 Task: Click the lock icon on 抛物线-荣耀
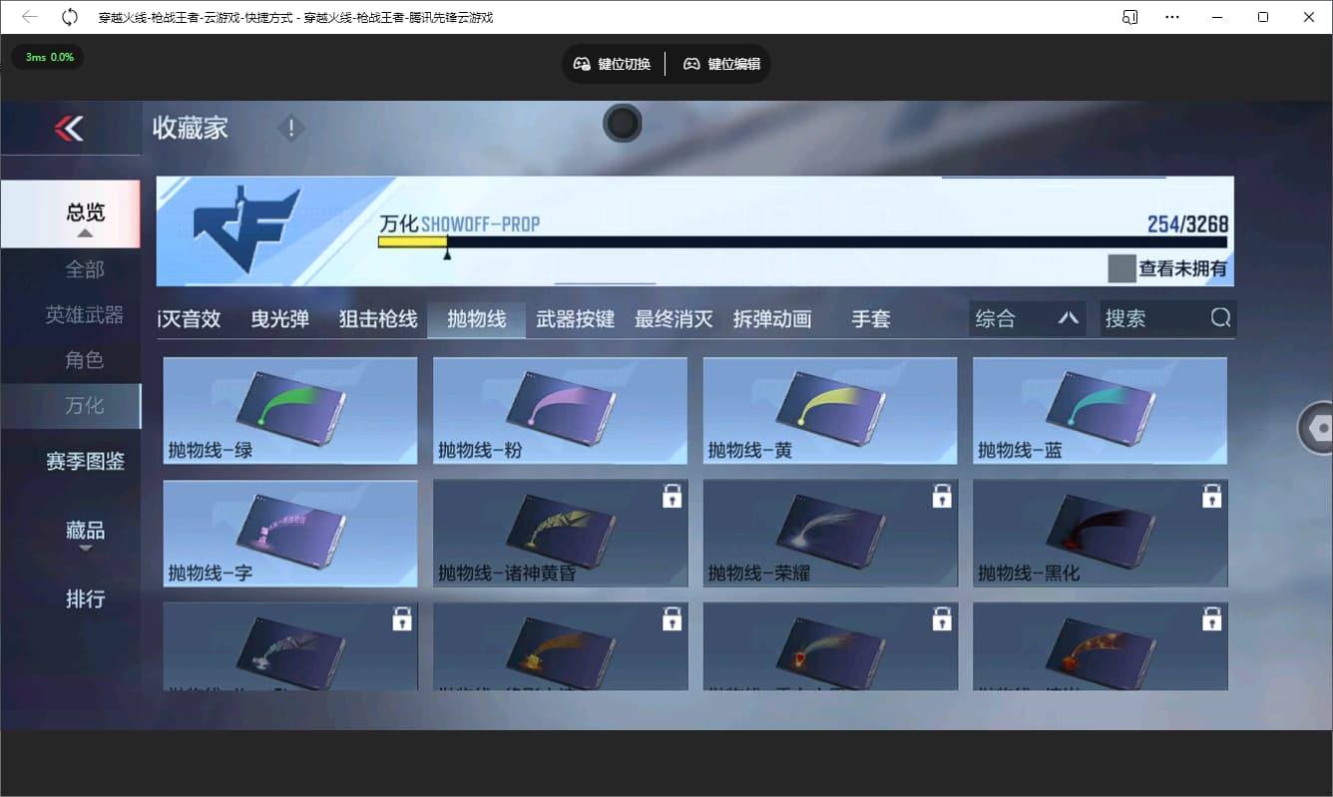pos(942,495)
